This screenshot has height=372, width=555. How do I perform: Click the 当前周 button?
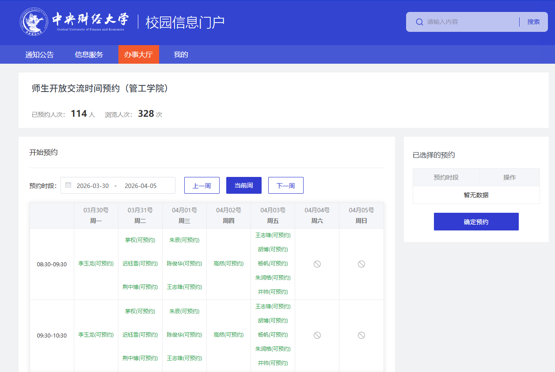click(243, 185)
